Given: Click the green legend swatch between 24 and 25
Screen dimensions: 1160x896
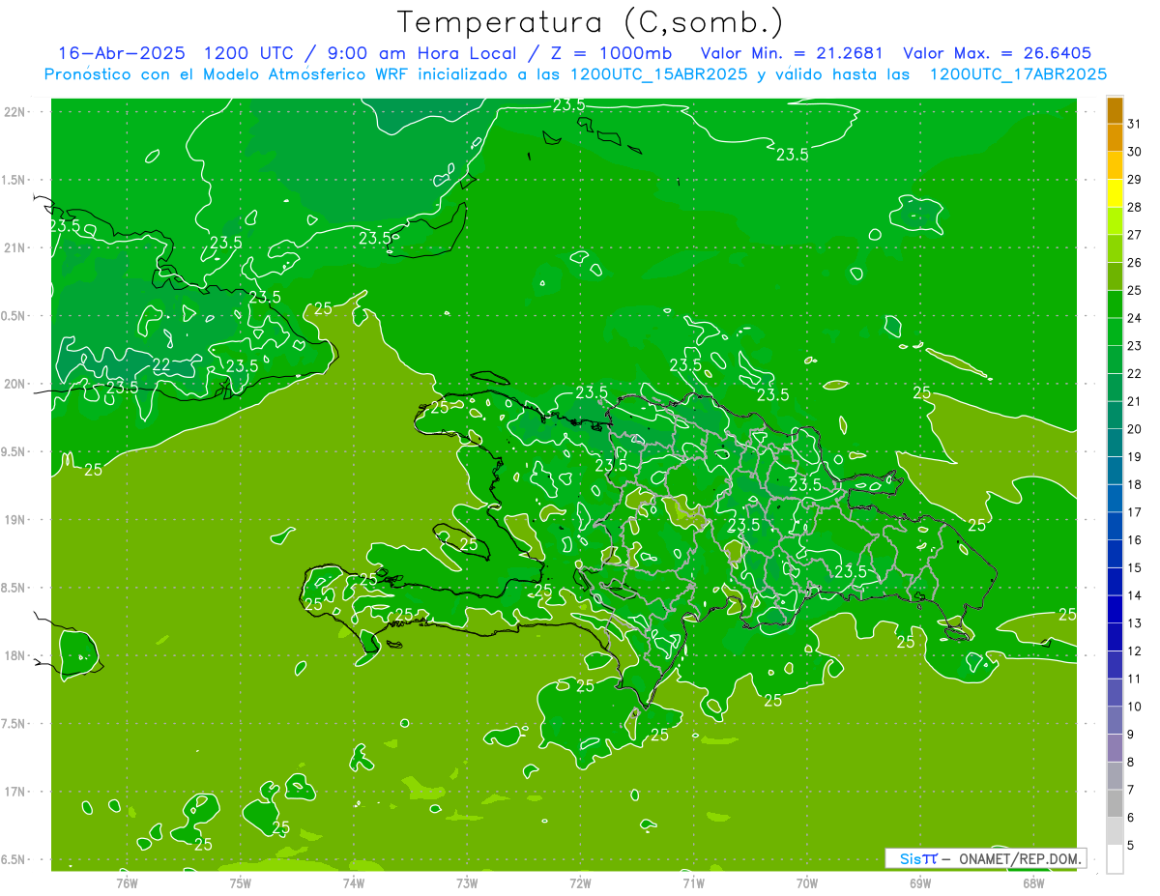Looking at the screenshot, I should (1115, 304).
